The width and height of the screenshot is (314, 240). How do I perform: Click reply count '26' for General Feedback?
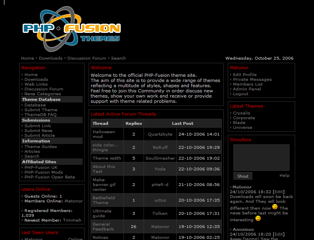point(134,227)
